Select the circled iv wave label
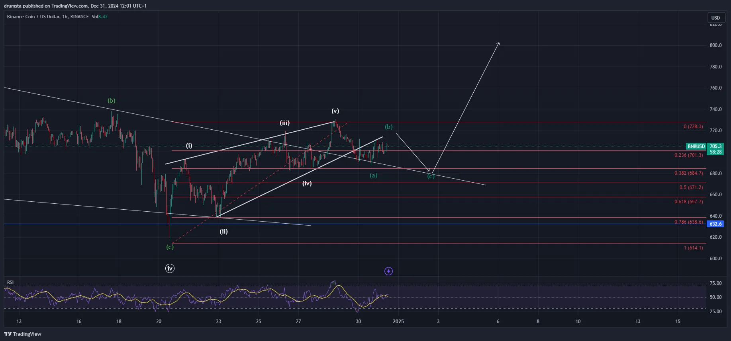This screenshot has height=341, width=731. 170,269
